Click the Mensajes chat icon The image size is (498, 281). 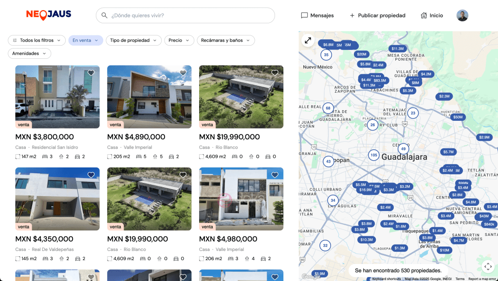(x=304, y=15)
